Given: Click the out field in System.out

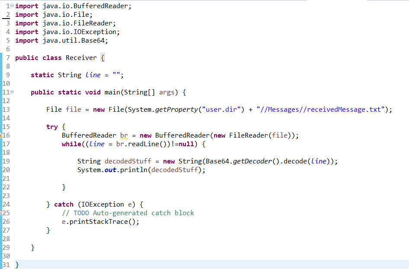Looking at the screenshot, I should 110,170.
